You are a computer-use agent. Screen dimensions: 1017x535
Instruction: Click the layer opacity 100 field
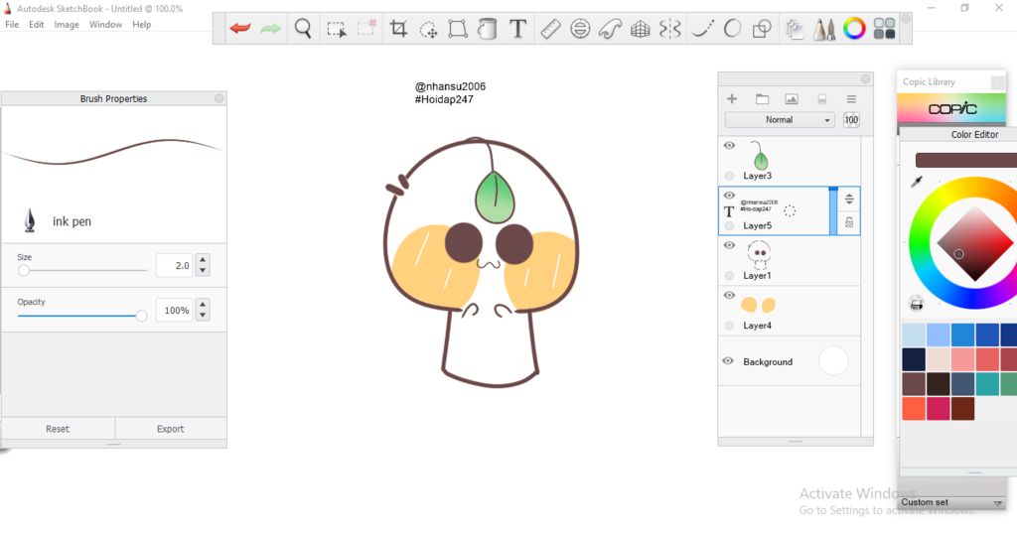851,120
